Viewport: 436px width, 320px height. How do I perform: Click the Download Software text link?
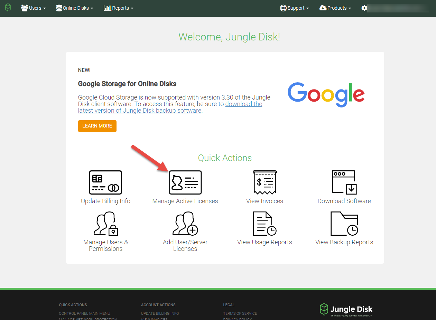tap(344, 201)
